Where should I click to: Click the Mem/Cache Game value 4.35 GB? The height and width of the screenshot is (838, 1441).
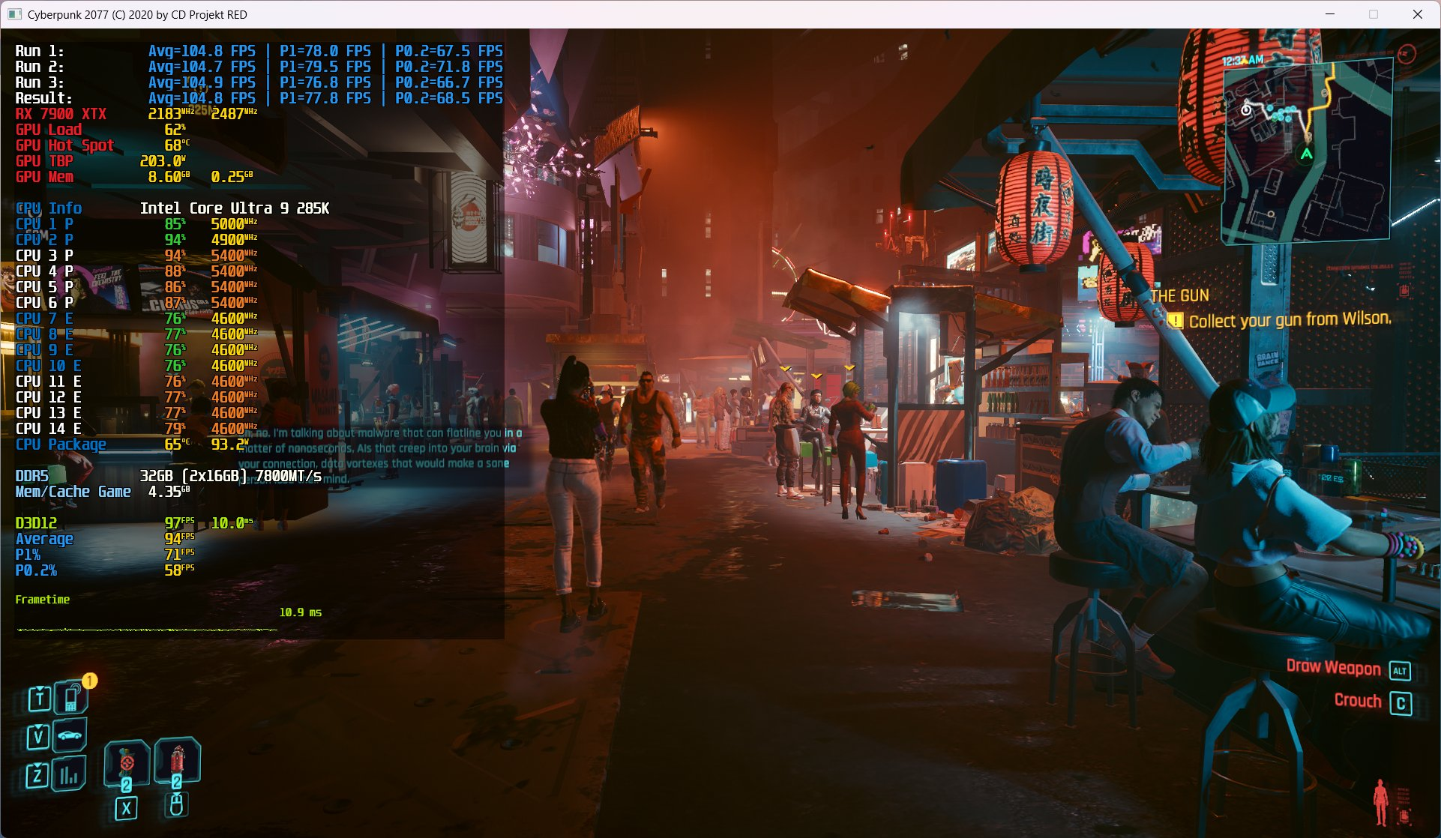169,492
